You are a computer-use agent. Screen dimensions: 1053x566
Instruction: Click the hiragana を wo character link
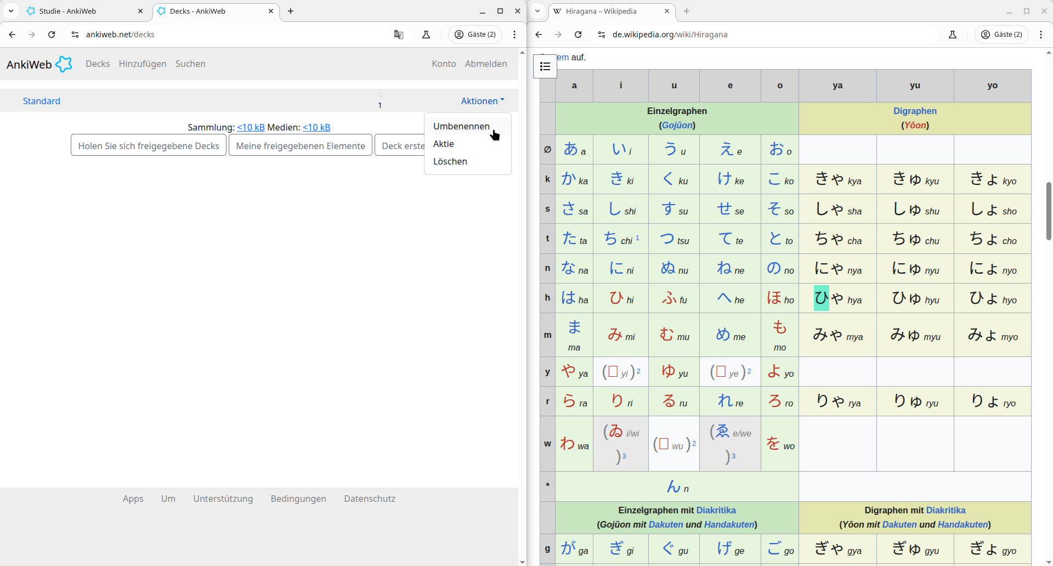(773, 443)
